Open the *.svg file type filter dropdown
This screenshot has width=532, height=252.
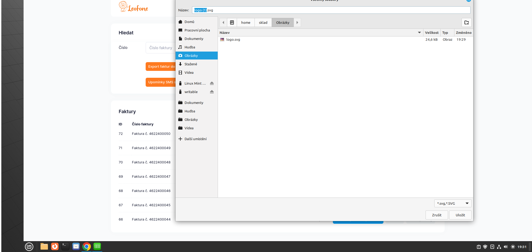[x=453, y=203]
